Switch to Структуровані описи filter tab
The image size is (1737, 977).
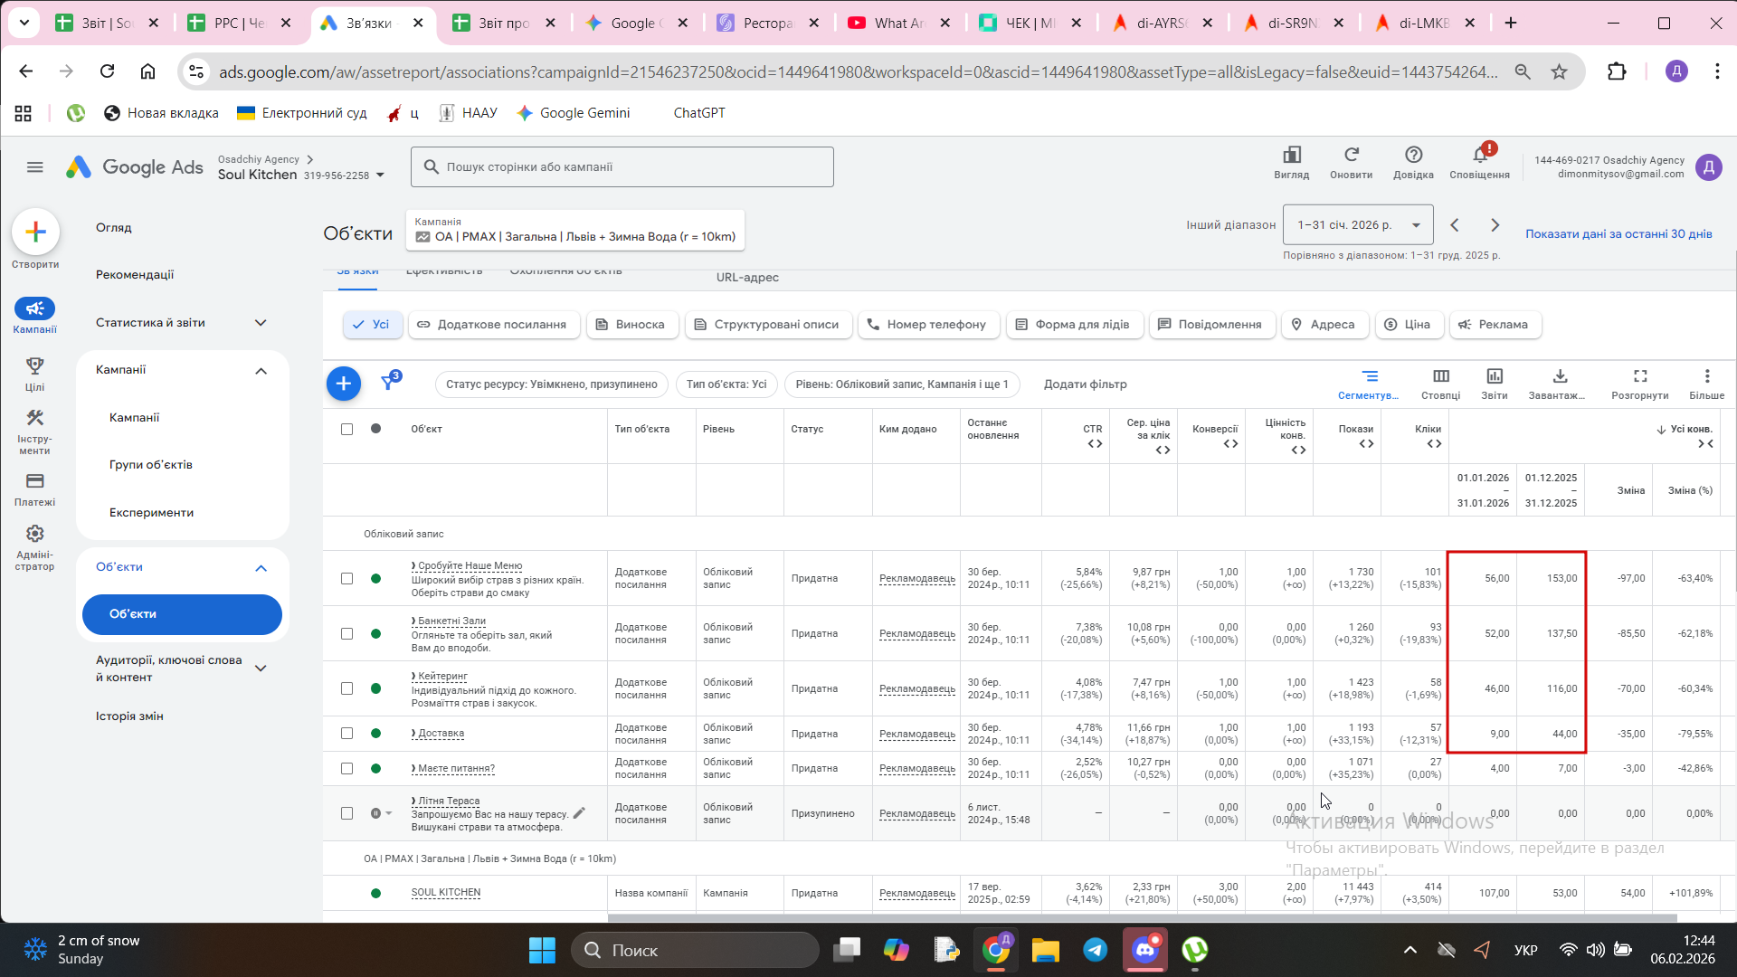[767, 325]
